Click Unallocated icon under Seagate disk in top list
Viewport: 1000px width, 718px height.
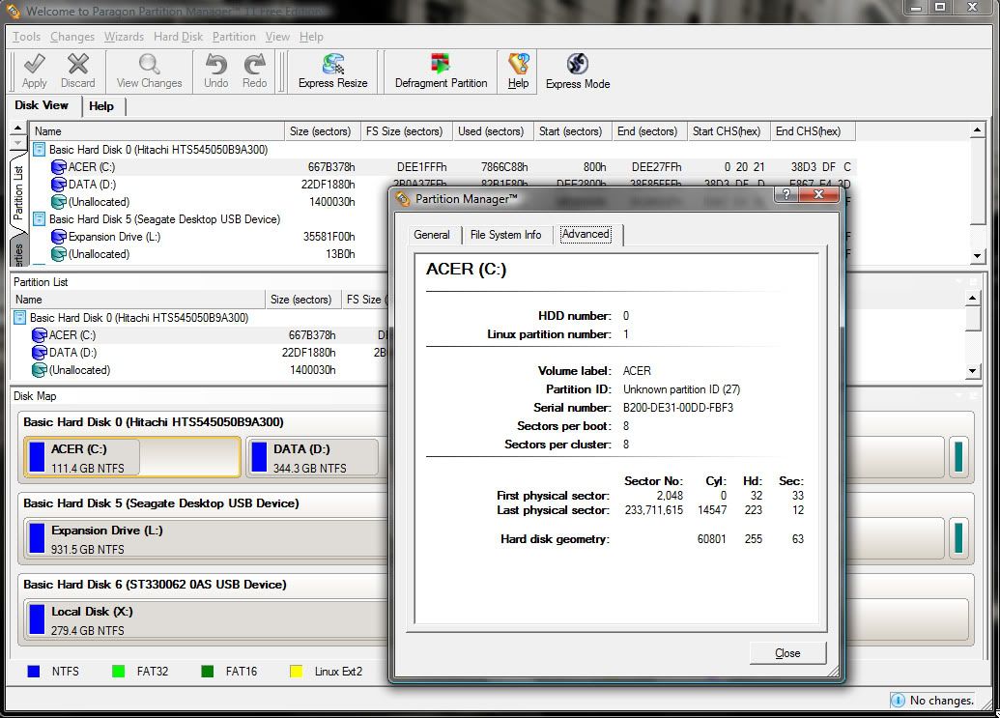click(x=59, y=254)
